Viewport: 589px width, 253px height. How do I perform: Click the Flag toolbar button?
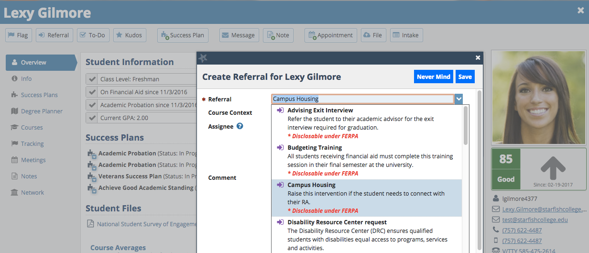[18, 35]
